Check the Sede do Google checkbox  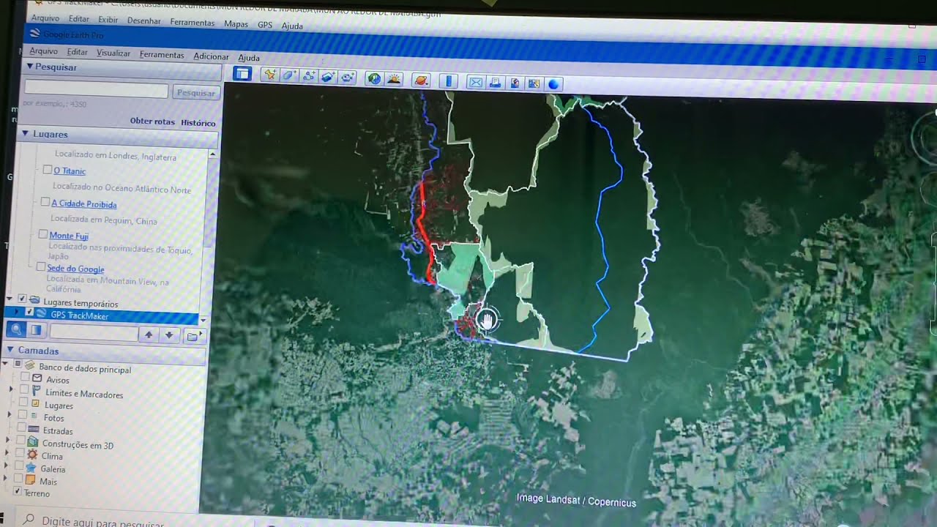[41, 267]
